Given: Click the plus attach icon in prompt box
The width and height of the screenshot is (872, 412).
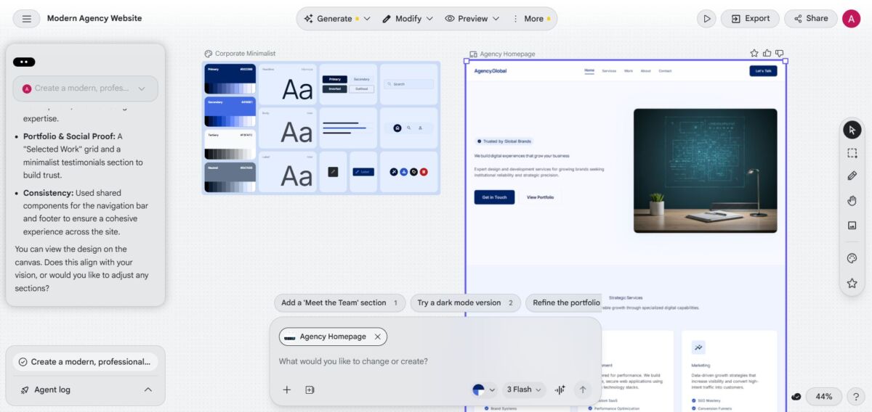Looking at the screenshot, I should pos(287,390).
